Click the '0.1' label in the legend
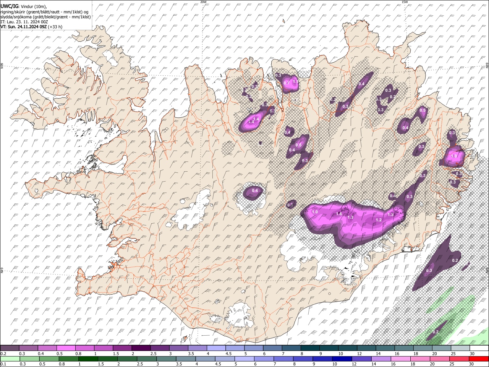Image resolution: width=489 pixels, height=367 pixels. click(x=3, y=364)
